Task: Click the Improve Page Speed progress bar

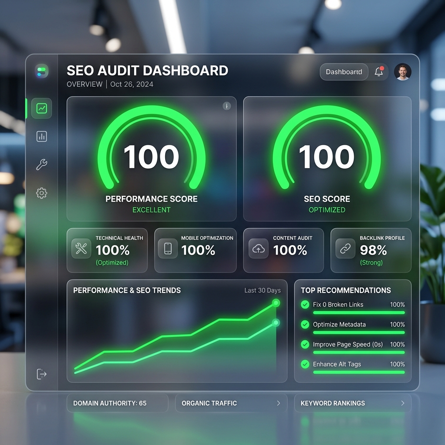Action: [x=359, y=352]
